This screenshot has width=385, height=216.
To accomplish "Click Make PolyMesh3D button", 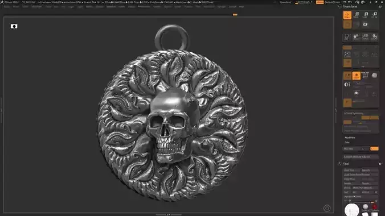I will [x=365, y=188].
